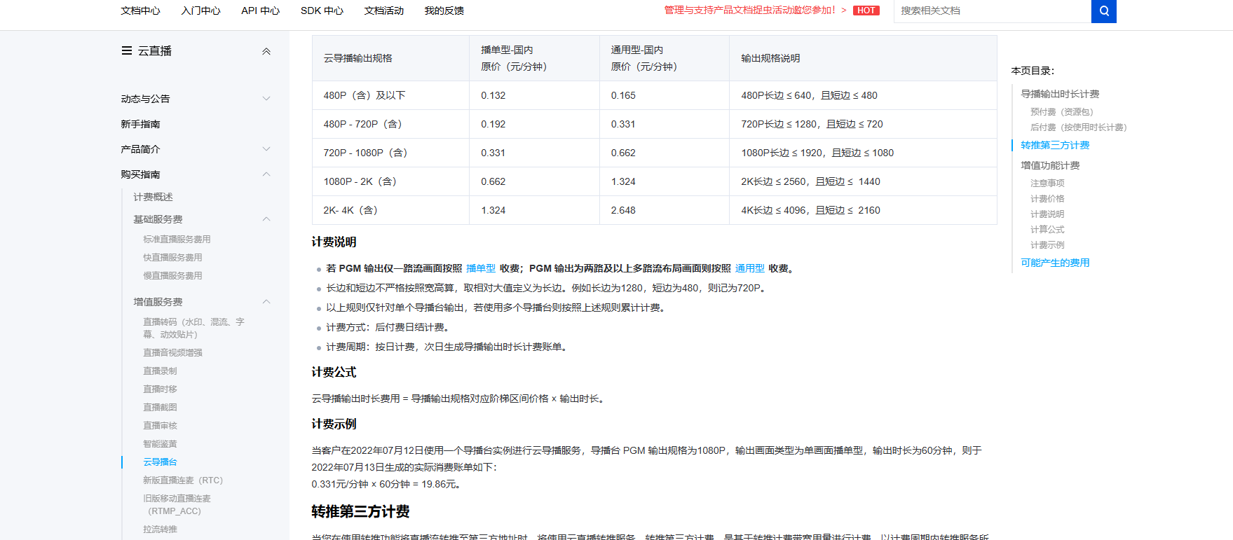This screenshot has height=540, width=1233.
Task: Open 直播转码 sidebar page
Action: (x=194, y=328)
